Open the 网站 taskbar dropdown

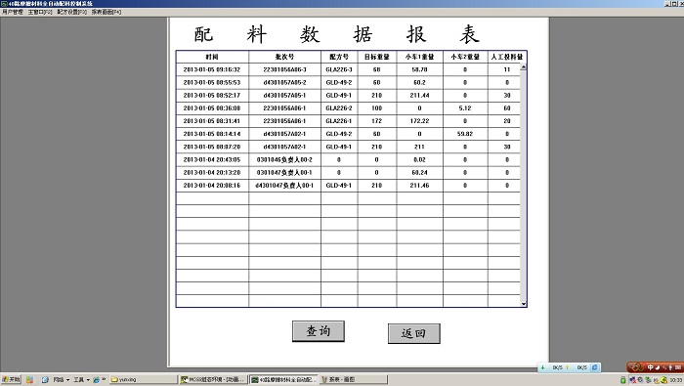tap(62, 379)
